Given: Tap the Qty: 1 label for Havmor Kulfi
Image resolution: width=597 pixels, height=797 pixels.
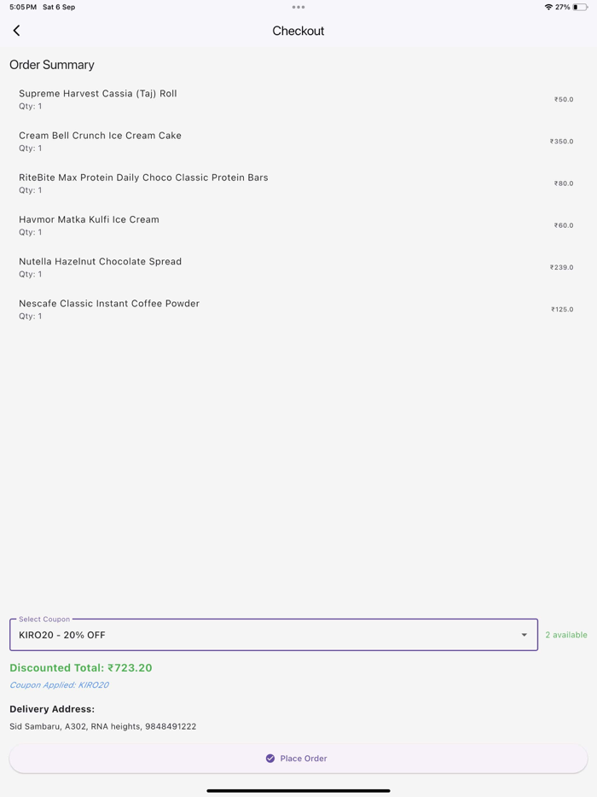Looking at the screenshot, I should [30, 231].
